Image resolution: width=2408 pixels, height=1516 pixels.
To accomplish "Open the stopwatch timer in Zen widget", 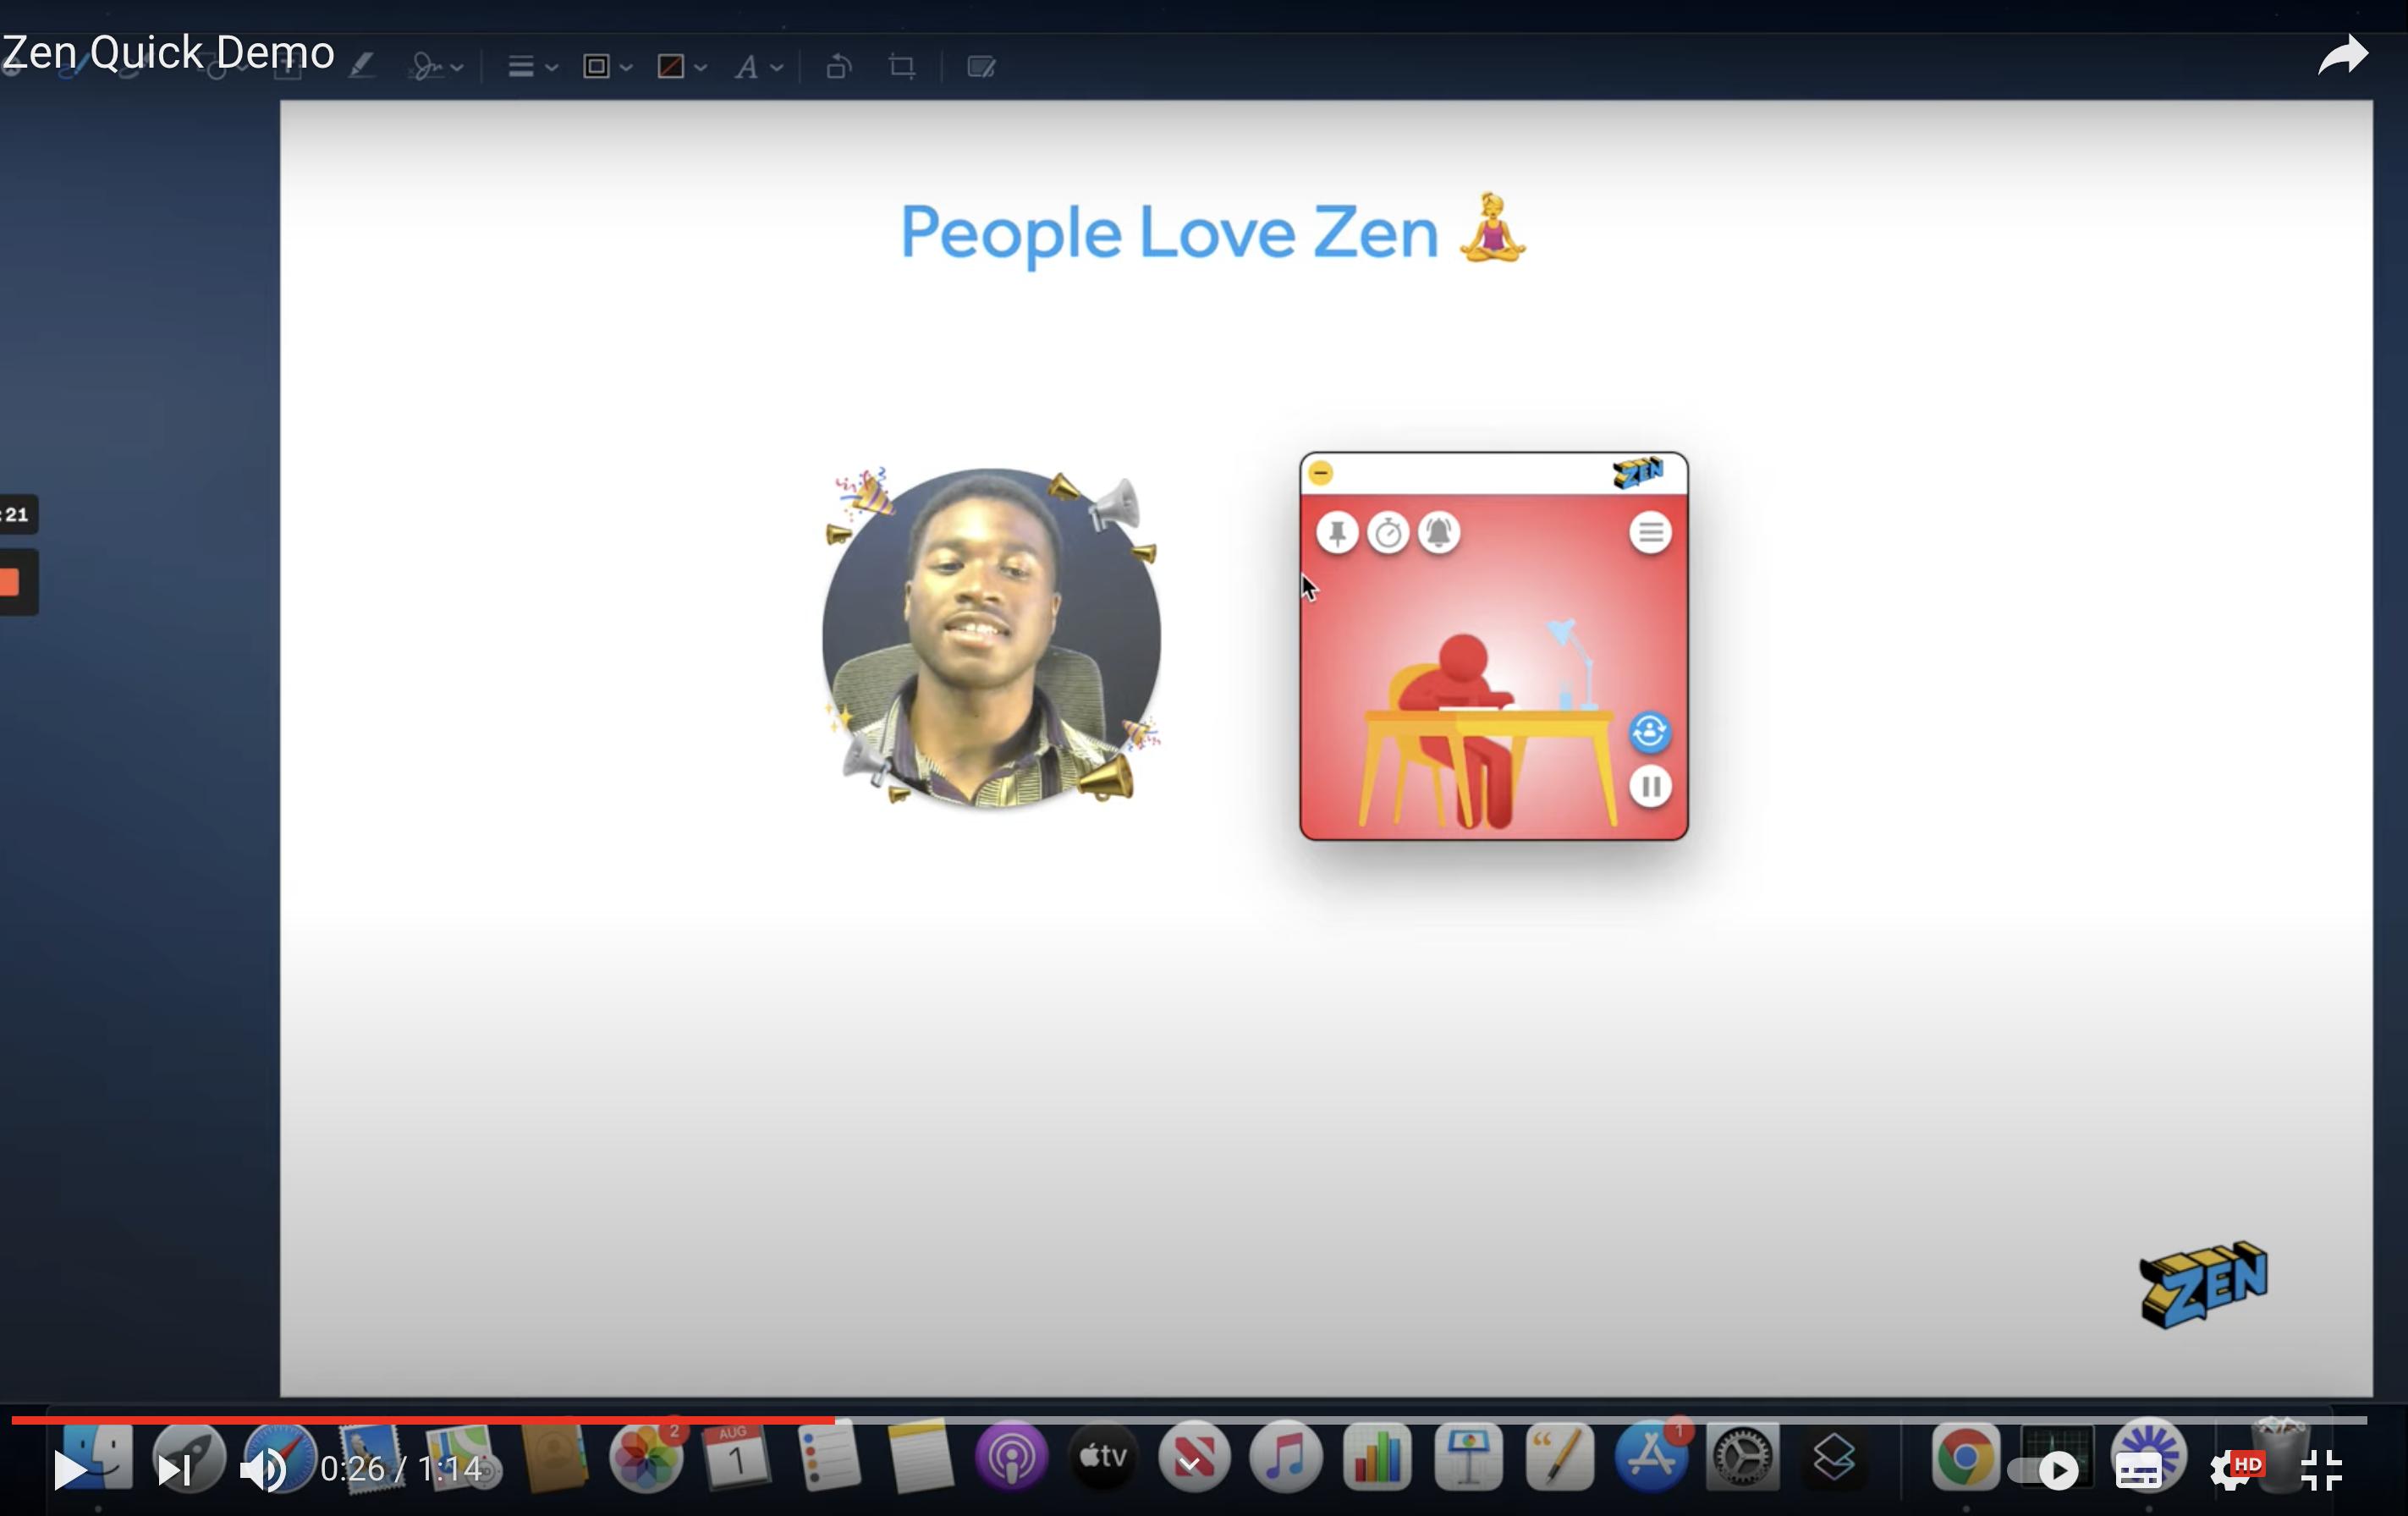I will pos(1388,533).
